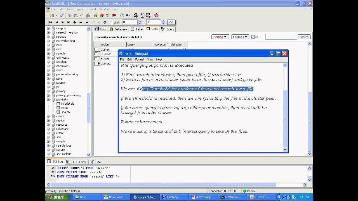This screenshot has height=201, width=358.
Task: Expand the recom database node
Action: tap(48, 116)
